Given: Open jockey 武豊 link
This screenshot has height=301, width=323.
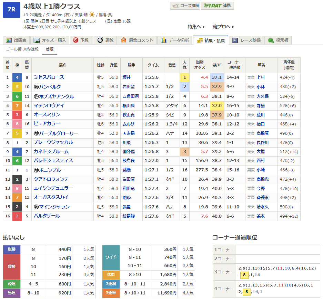Looking at the screenshot, I should click(127, 207).
